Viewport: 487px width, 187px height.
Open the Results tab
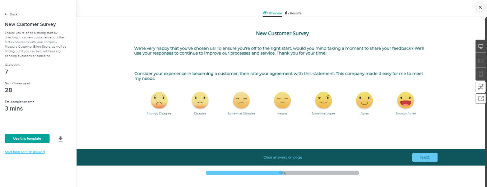(x=293, y=13)
